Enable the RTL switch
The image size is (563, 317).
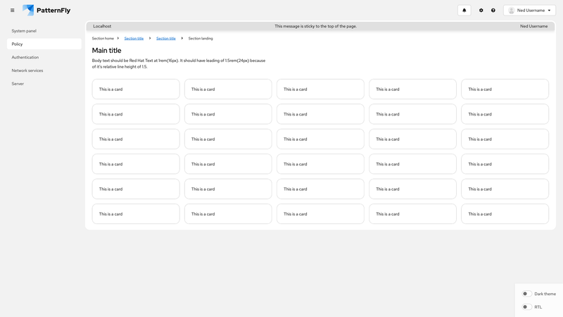(x=526, y=307)
